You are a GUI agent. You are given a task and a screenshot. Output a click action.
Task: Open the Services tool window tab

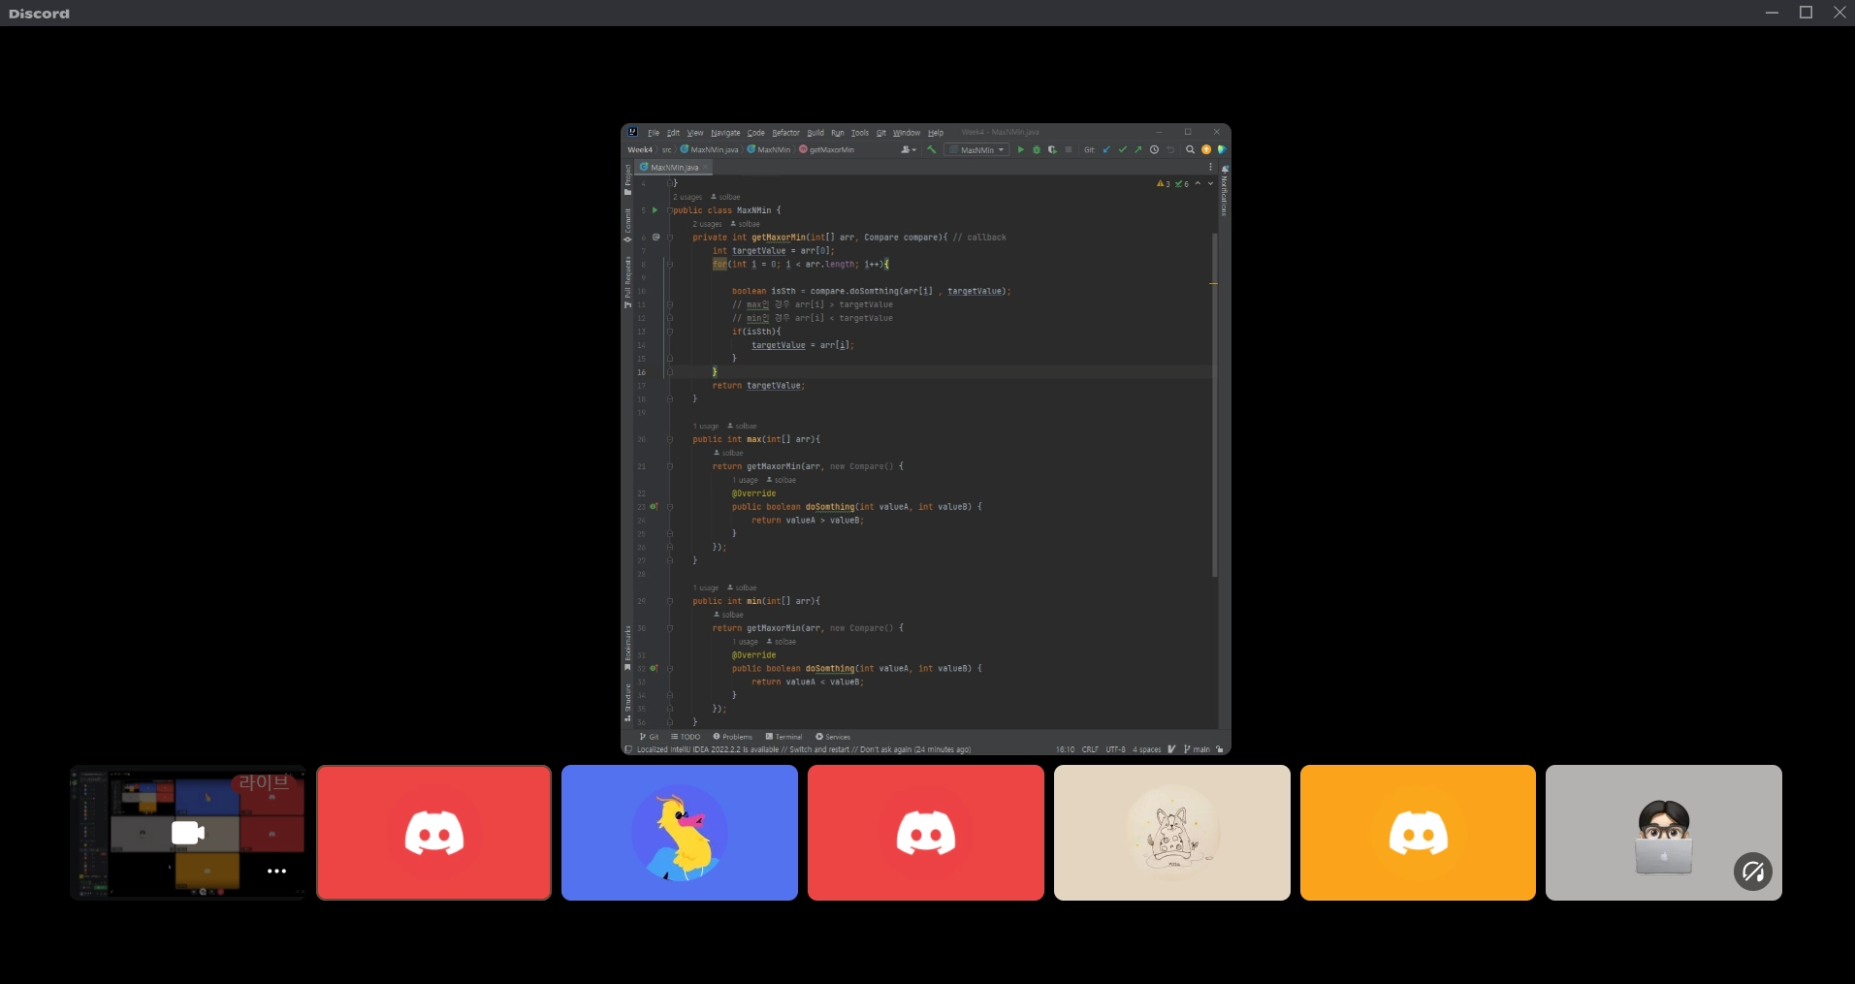click(x=833, y=737)
